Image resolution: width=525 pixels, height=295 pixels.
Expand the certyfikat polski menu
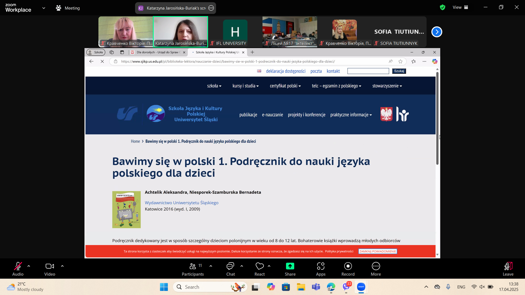coord(285,86)
